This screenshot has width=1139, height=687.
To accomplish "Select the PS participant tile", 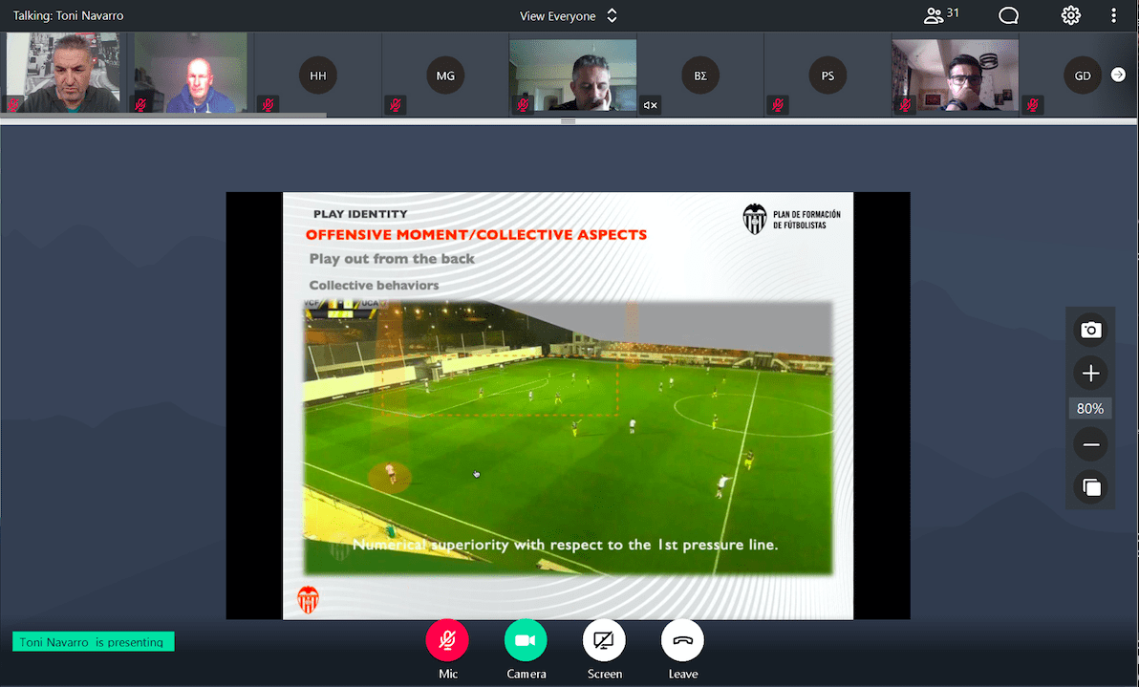I will point(827,75).
